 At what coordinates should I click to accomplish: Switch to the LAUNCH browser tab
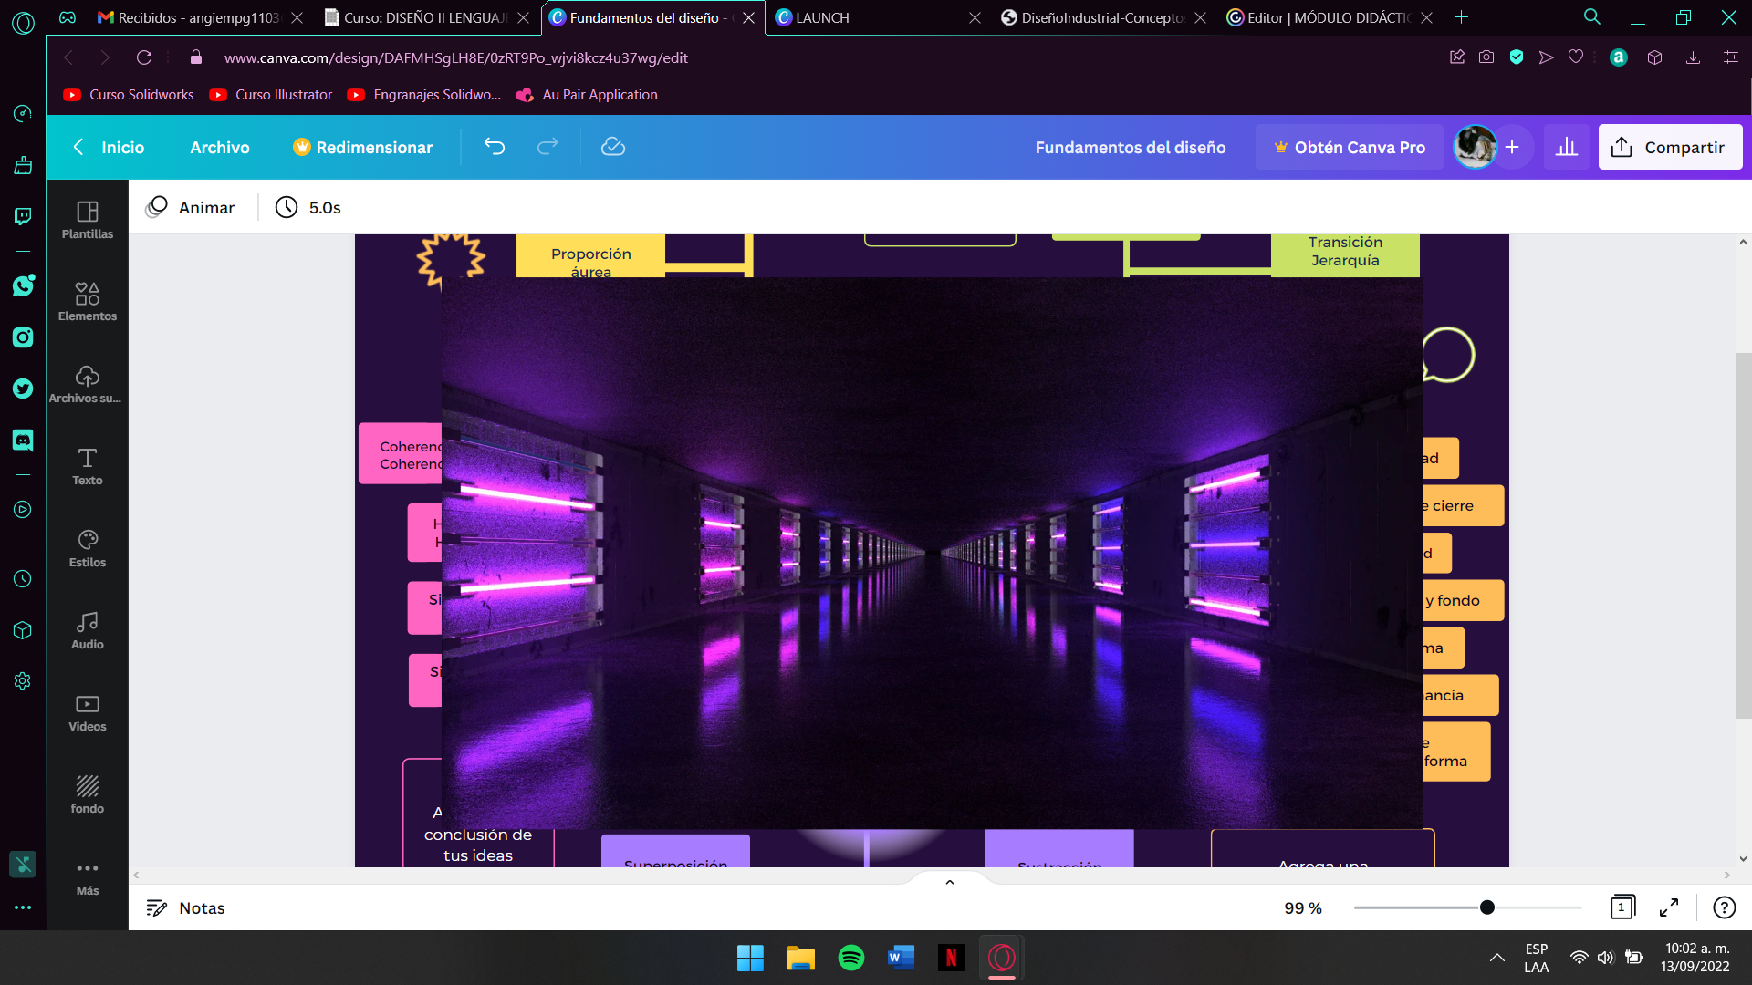[819, 17]
